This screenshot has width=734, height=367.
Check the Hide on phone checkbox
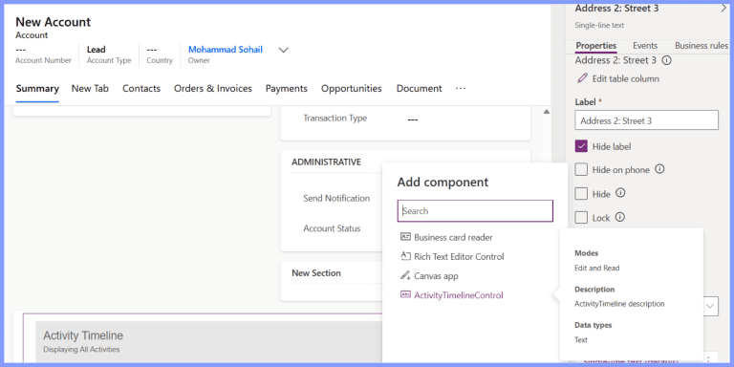(x=581, y=169)
